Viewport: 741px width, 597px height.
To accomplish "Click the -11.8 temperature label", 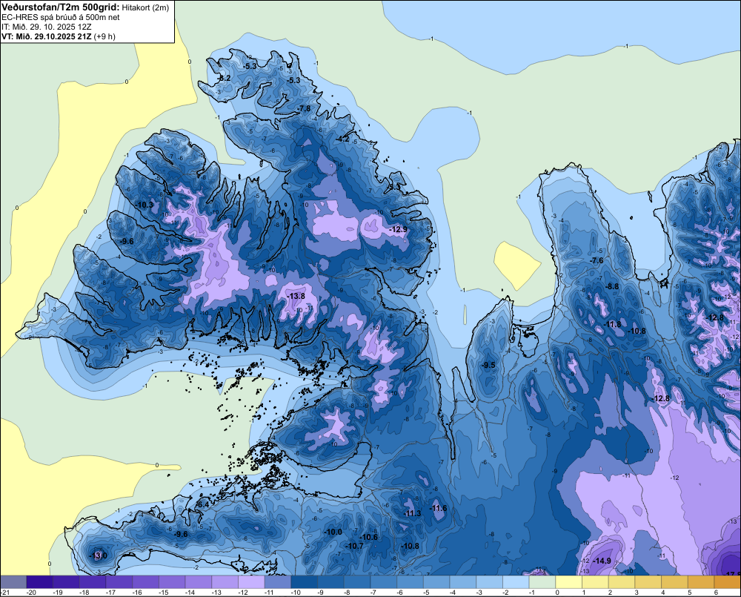I will click(613, 325).
